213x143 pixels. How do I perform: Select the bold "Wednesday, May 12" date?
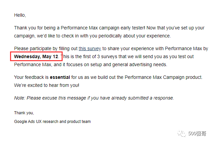36,56
